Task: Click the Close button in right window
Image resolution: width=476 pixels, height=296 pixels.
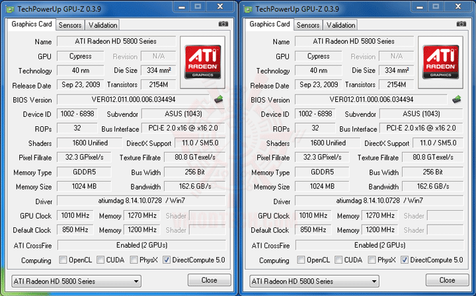Action: click(x=447, y=280)
